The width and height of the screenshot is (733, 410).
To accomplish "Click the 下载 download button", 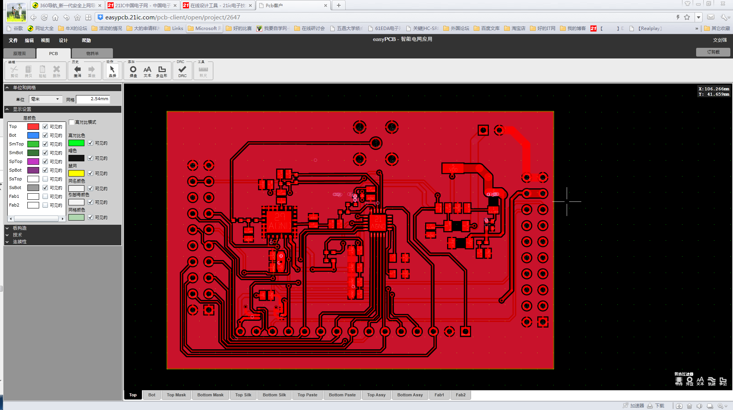I will (x=656, y=406).
